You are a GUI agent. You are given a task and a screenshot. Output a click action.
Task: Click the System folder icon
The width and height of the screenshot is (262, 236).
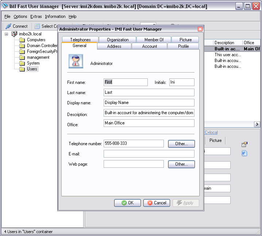22,63
